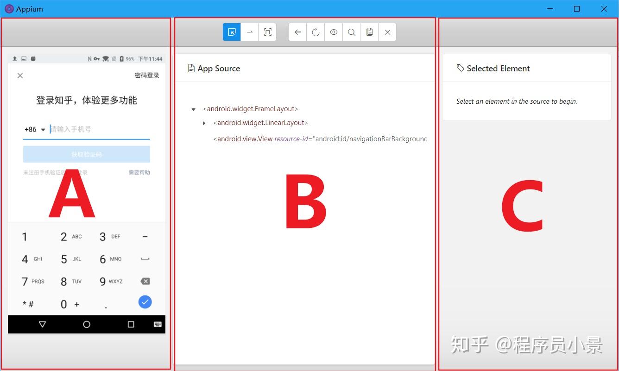
Task: Switch to Swipe By Coordinates mode
Action: tap(249, 32)
